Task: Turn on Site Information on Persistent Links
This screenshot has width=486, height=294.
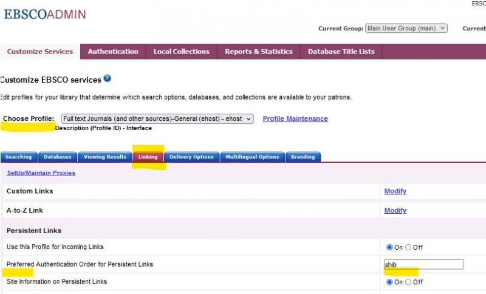Action: pyautogui.click(x=389, y=282)
